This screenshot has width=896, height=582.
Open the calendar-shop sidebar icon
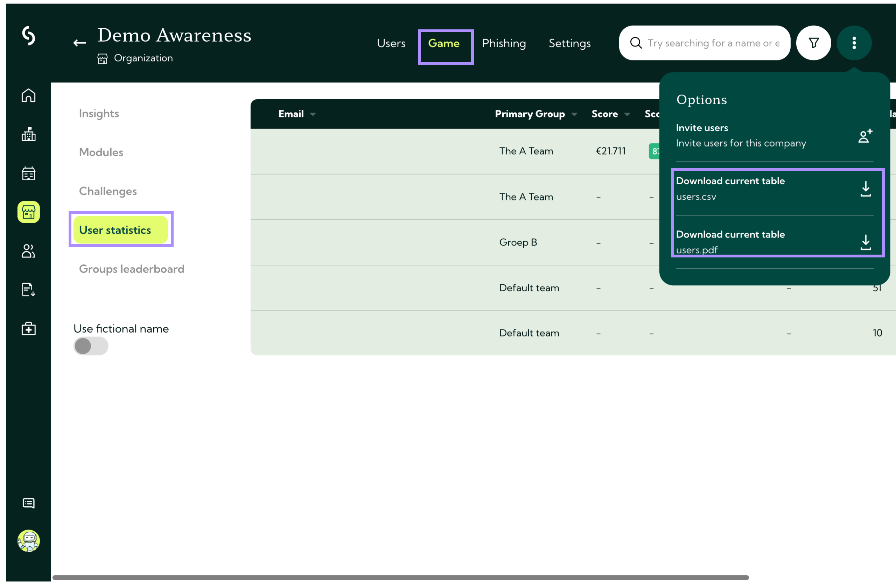point(29,173)
